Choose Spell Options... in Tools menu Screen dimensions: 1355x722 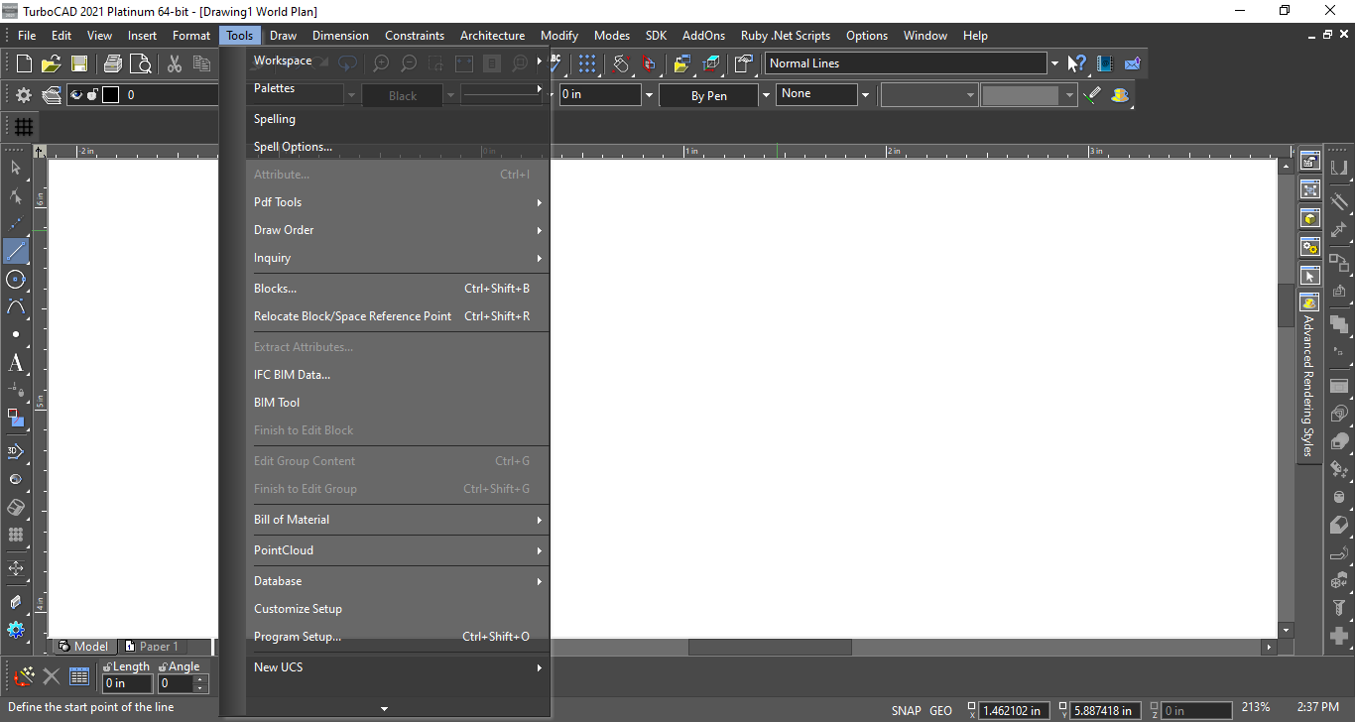point(397,147)
